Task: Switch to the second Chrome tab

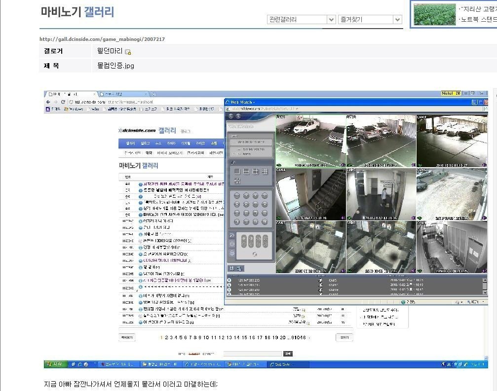Action: 123,94
